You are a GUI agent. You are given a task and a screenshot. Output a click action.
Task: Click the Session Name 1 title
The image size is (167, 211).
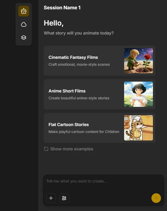(62, 8)
